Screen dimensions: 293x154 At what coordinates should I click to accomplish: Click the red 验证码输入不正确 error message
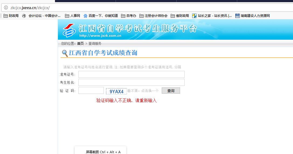[x=126, y=101]
